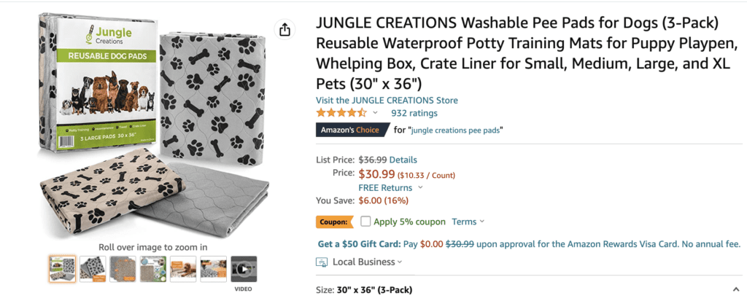Open the 932 ratings link
The width and height of the screenshot is (747, 301).
(x=414, y=113)
